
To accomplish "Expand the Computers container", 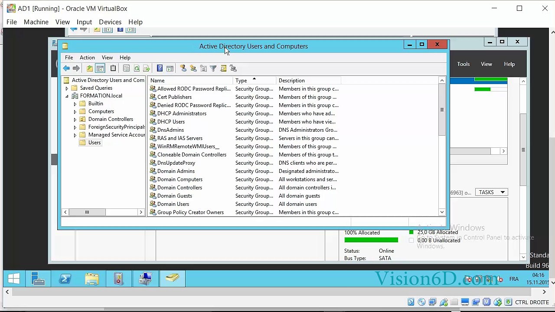I will (x=75, y=112).
